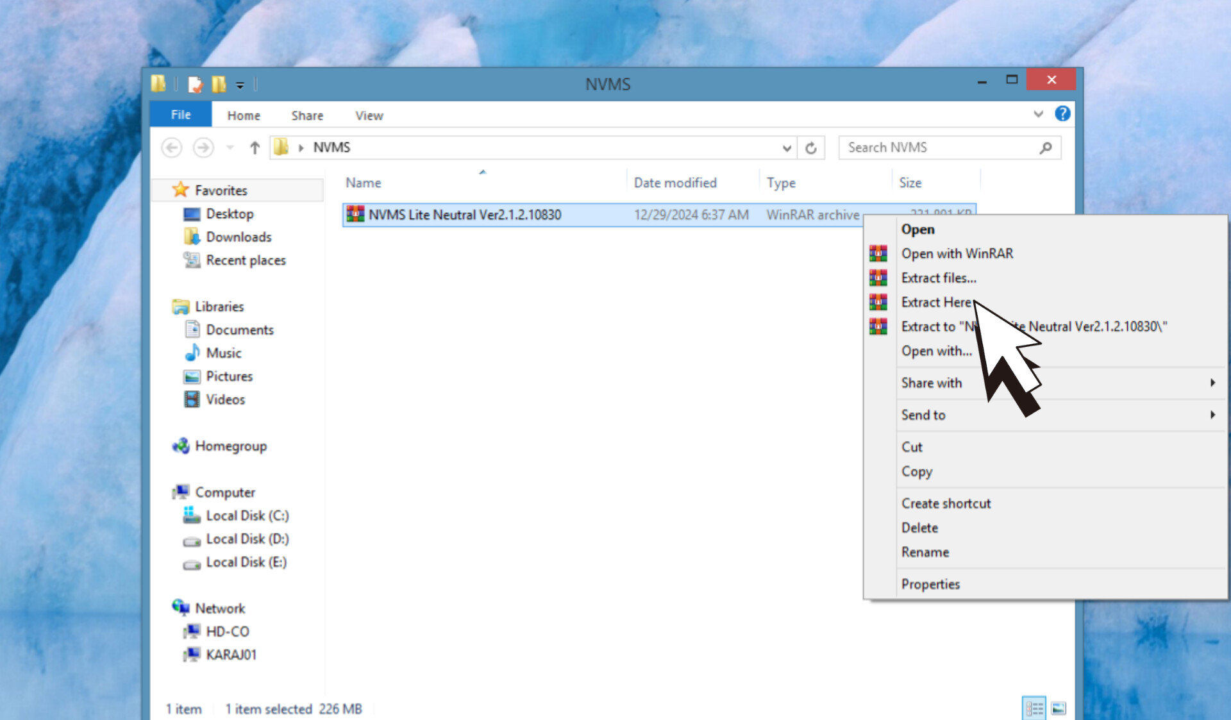
Task: Expand the ribbon chevron
Action: (1038, 114)
